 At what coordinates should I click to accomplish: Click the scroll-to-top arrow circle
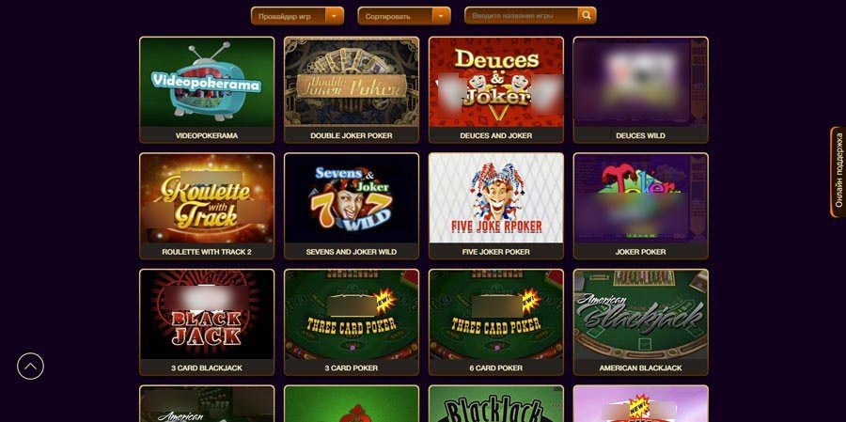30,367
